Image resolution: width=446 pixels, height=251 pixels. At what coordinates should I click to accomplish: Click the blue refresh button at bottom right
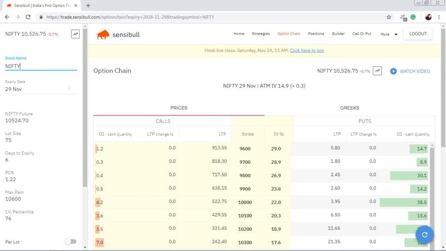pyautogui.click(x=424, y=234)
